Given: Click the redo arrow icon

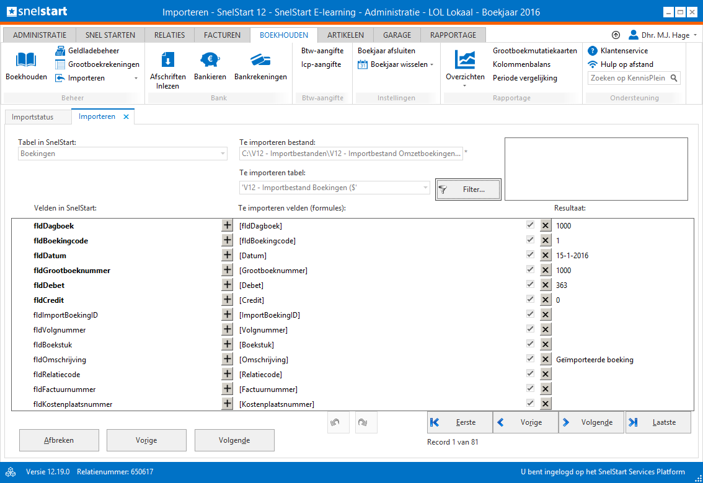Looking at the screenshot, I should (366, 422).
